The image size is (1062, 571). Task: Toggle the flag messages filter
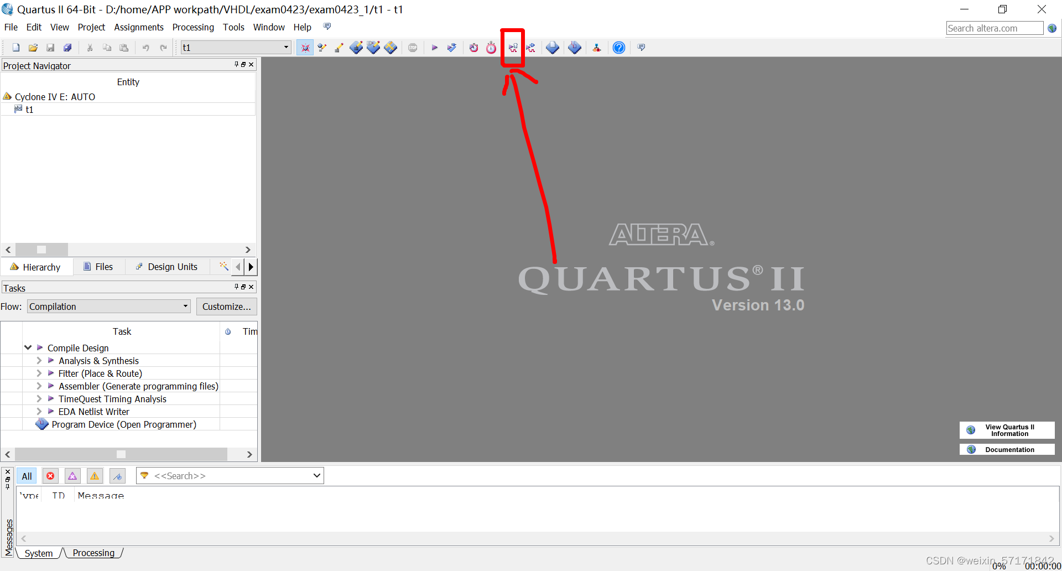pos(117,476)
